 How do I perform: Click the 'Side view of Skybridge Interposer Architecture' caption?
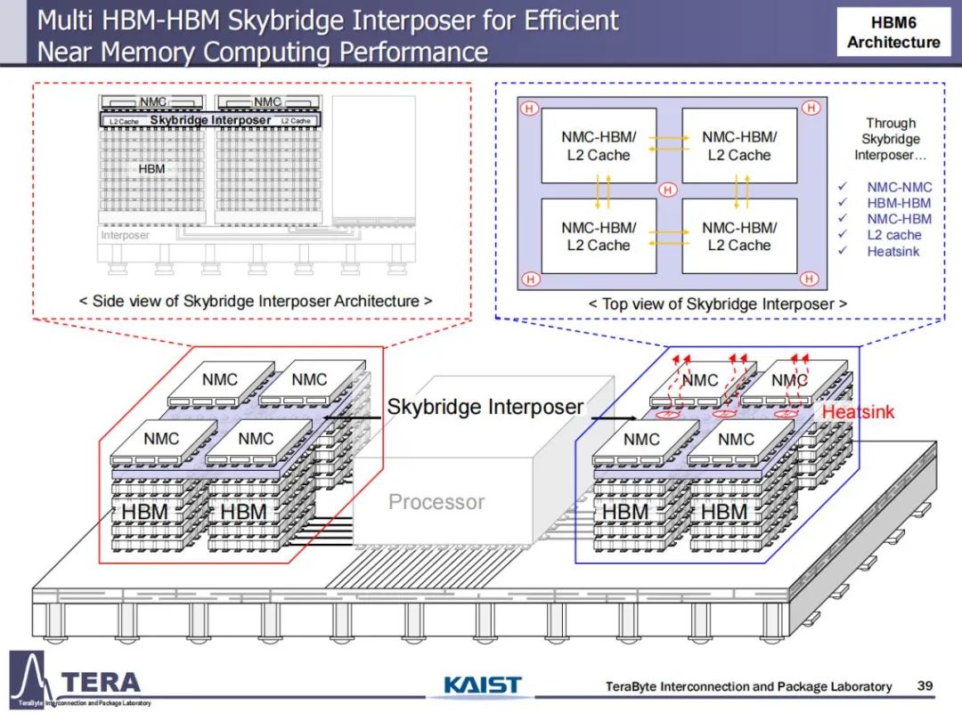[x=256, y=301]
